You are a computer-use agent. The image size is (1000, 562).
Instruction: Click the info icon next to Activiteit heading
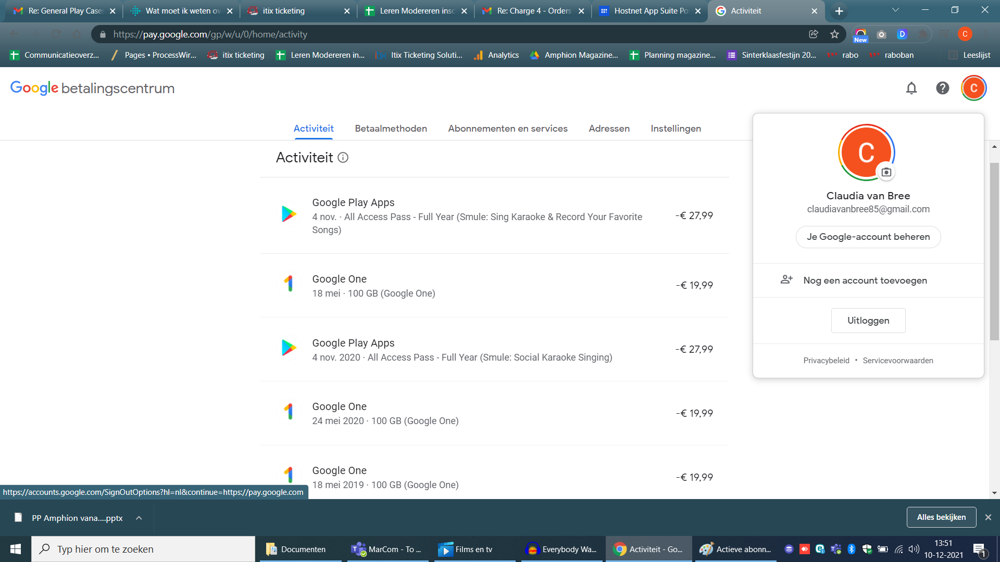pos(343,157)
